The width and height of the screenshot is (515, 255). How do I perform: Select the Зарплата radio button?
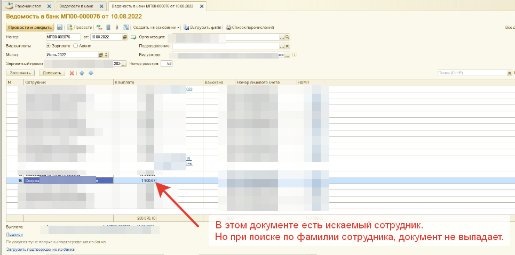tap(49, 46)
